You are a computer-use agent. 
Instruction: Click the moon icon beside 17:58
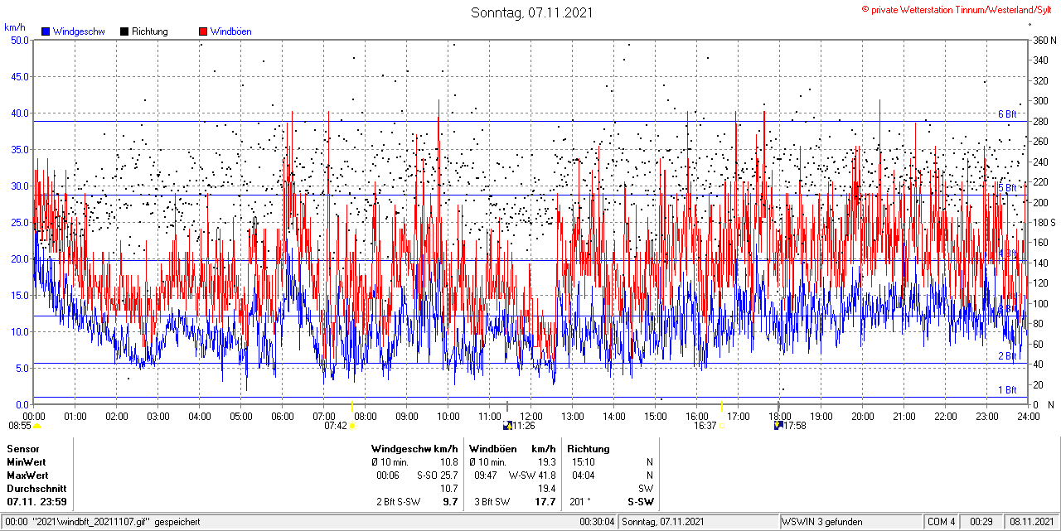pyautogui.click(x=778, y=426)
